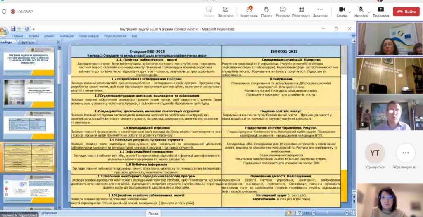Click the Почта taskbar label
The height and width of the screenshot is (217, 423).
pos(153,214)
